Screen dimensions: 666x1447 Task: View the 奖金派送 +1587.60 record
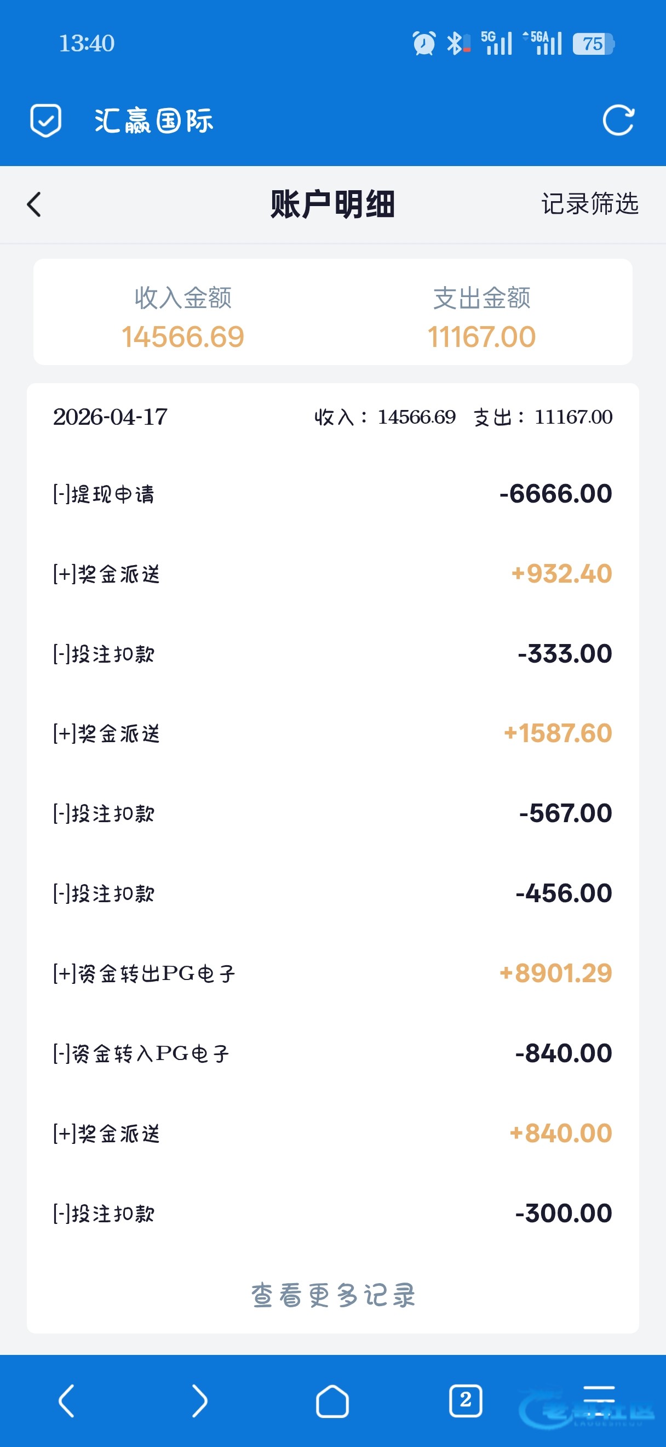(332, 733)
